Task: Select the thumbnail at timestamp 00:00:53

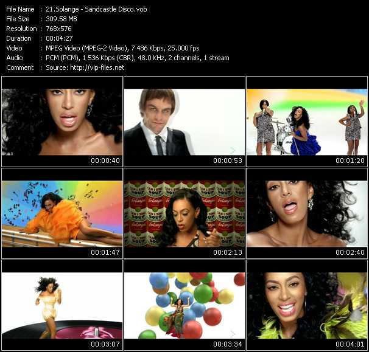Action: (184, 122)
